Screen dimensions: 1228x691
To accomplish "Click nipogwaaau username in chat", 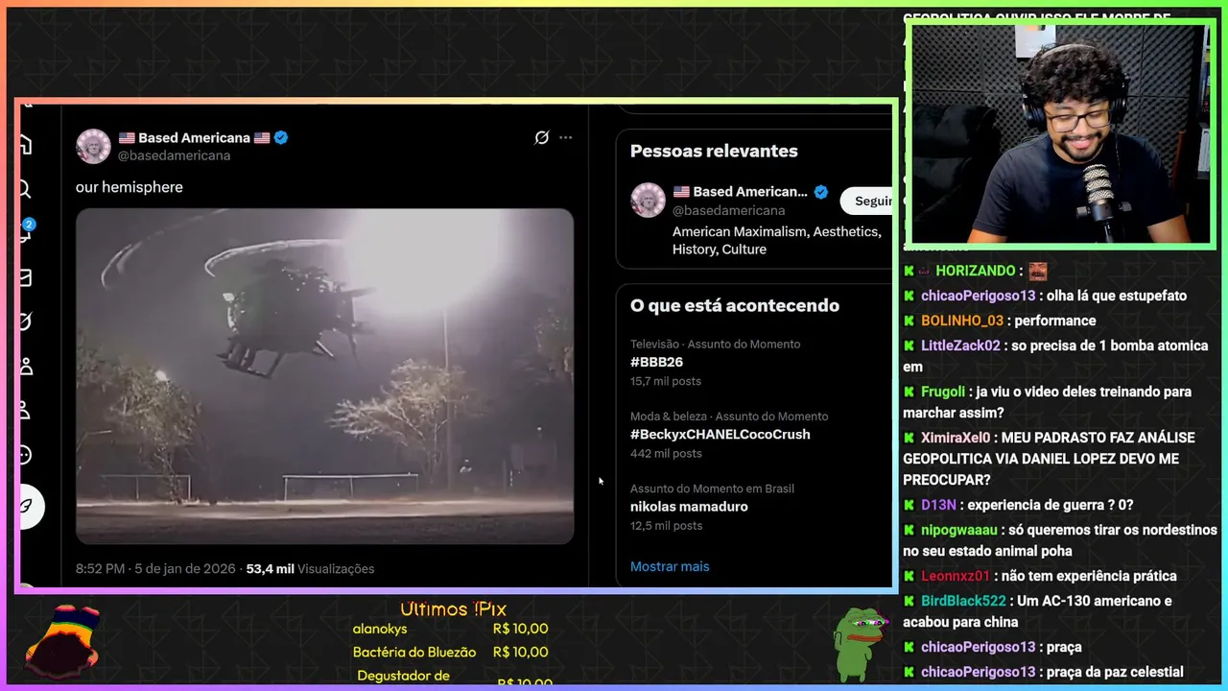I will (959, 530).
